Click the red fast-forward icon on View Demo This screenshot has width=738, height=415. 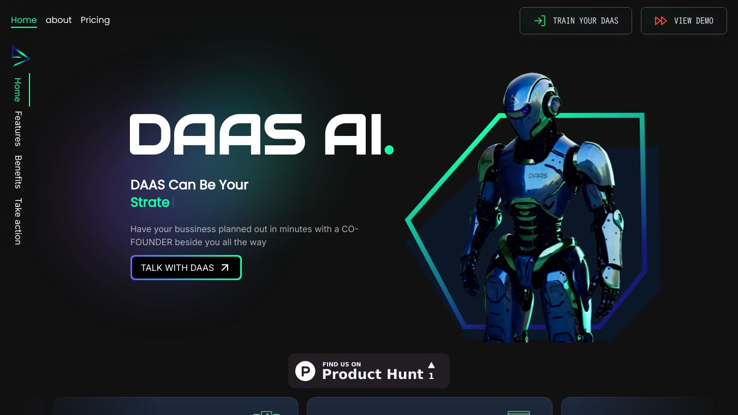click(x=660, y=21)
